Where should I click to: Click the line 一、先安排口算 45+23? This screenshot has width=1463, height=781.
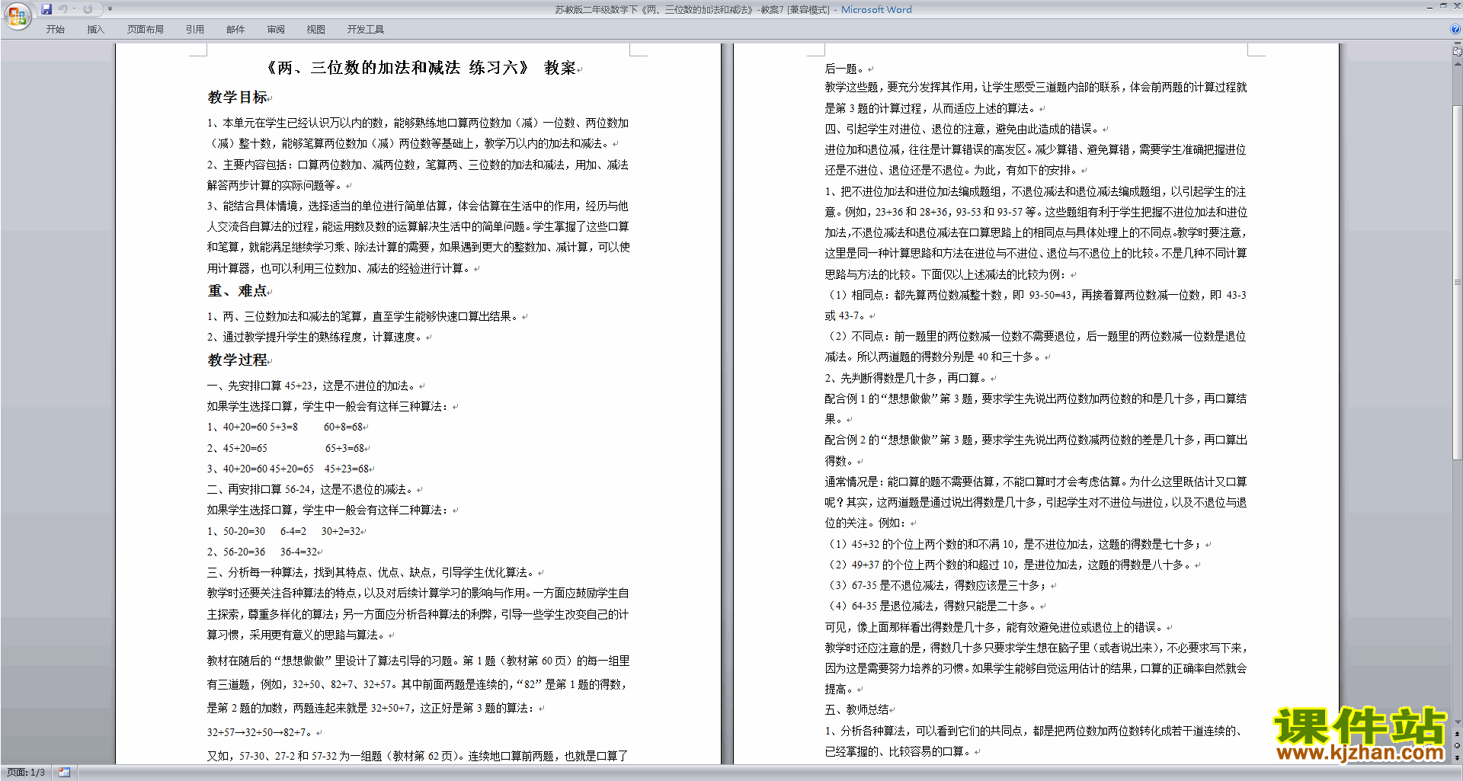tap(313, 386)
